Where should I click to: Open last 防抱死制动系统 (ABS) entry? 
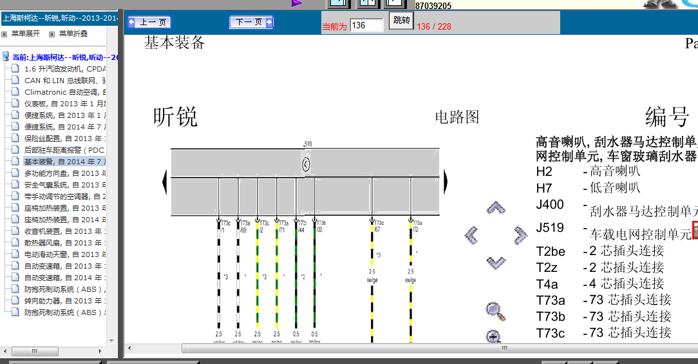pos(65,312)
